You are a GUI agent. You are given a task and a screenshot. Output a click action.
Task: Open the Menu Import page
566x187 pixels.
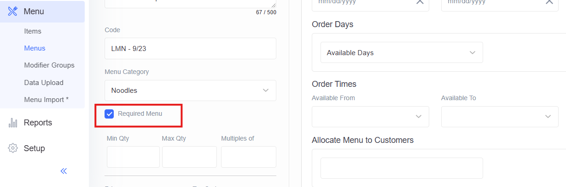pos(47,100)
